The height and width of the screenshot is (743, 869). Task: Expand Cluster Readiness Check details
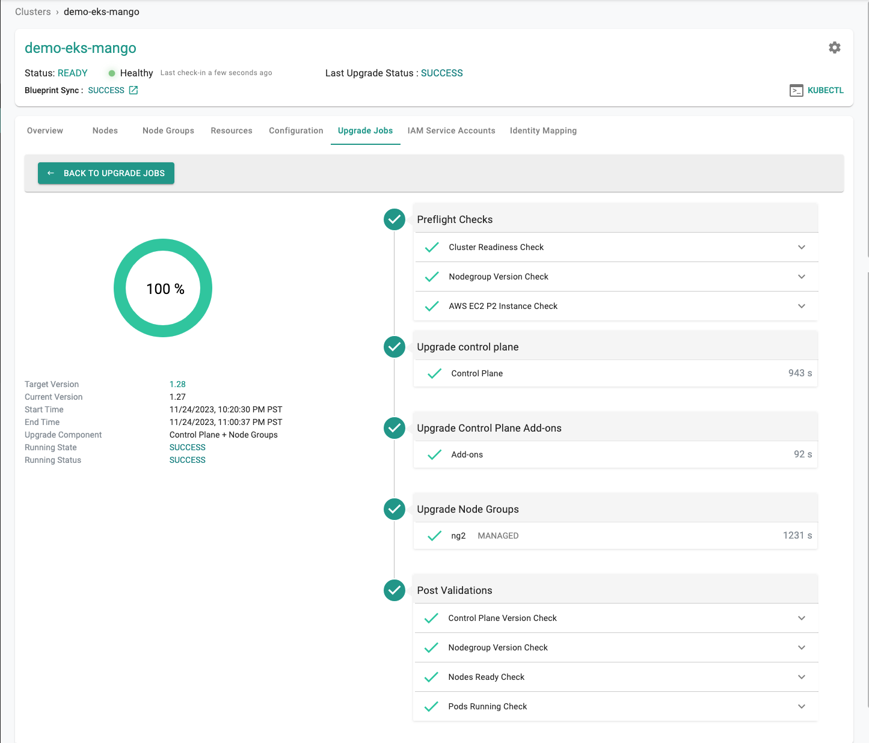pyautogui.click(x=802, y=247)
